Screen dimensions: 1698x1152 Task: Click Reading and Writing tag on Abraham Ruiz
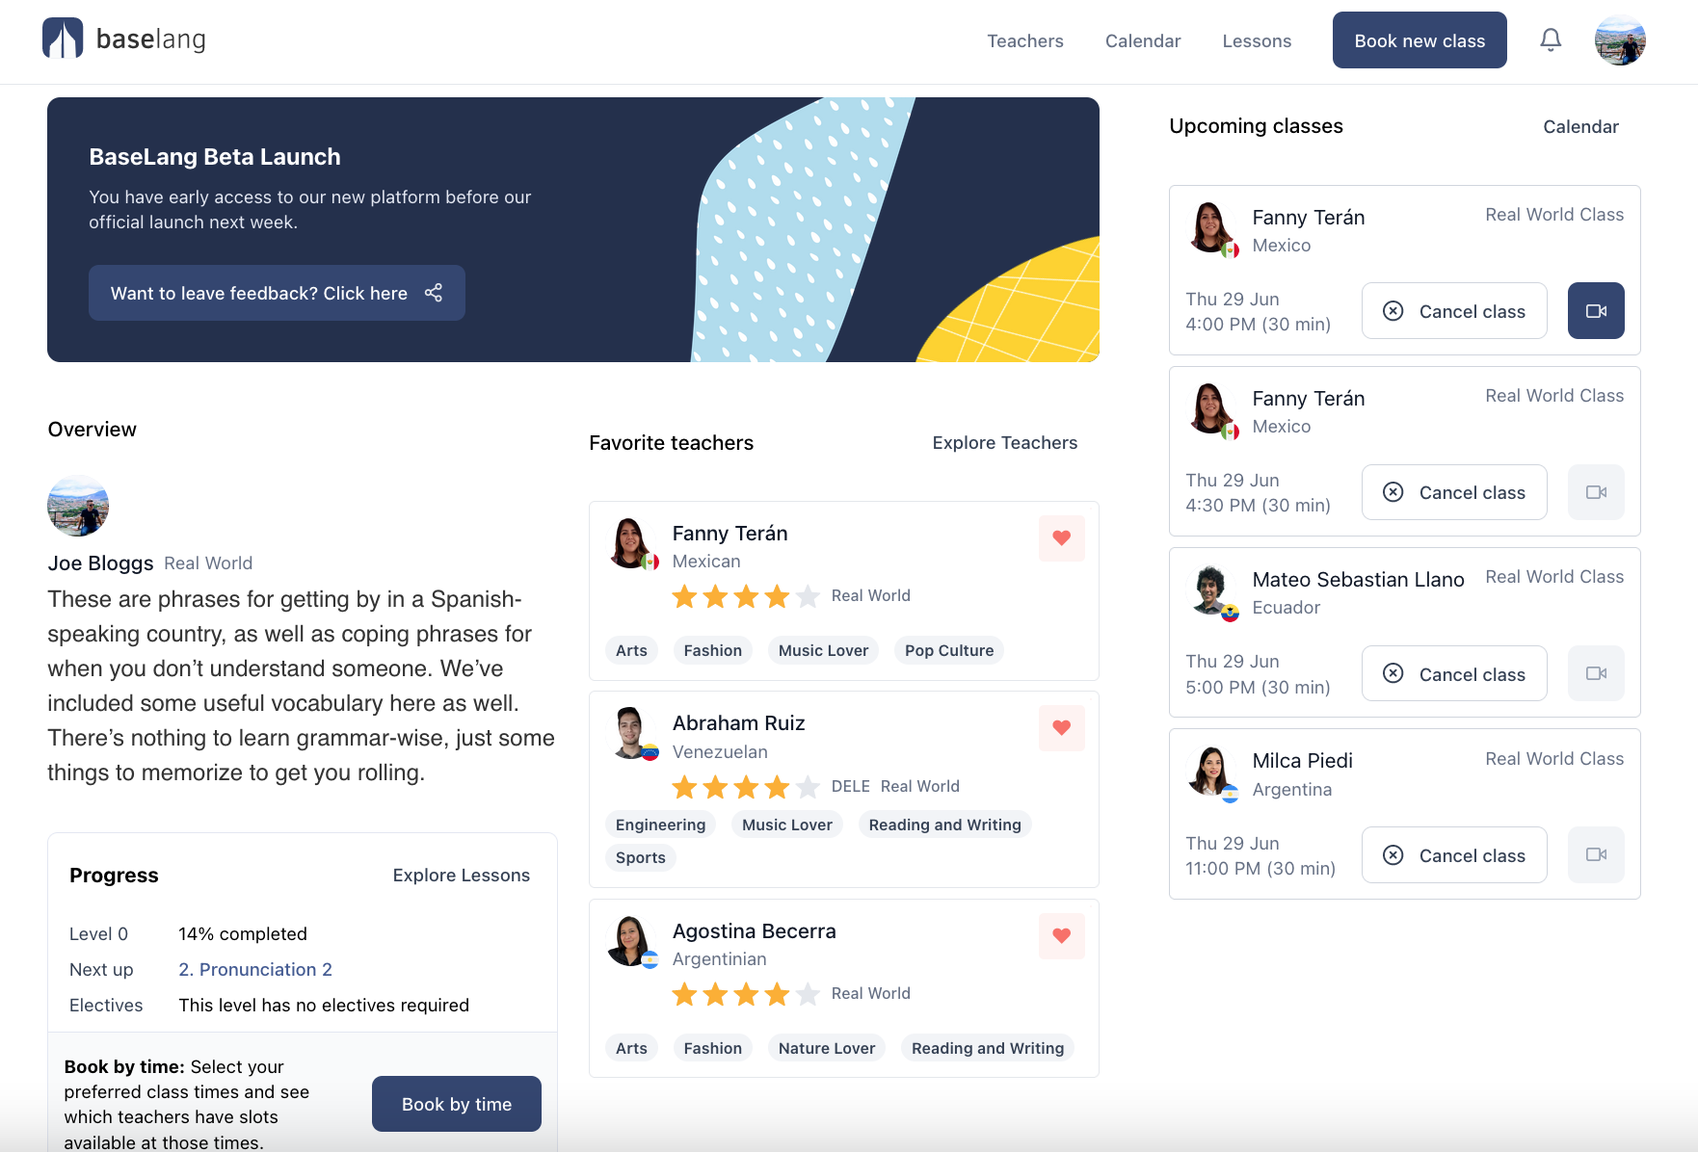(x=944, y=825)
